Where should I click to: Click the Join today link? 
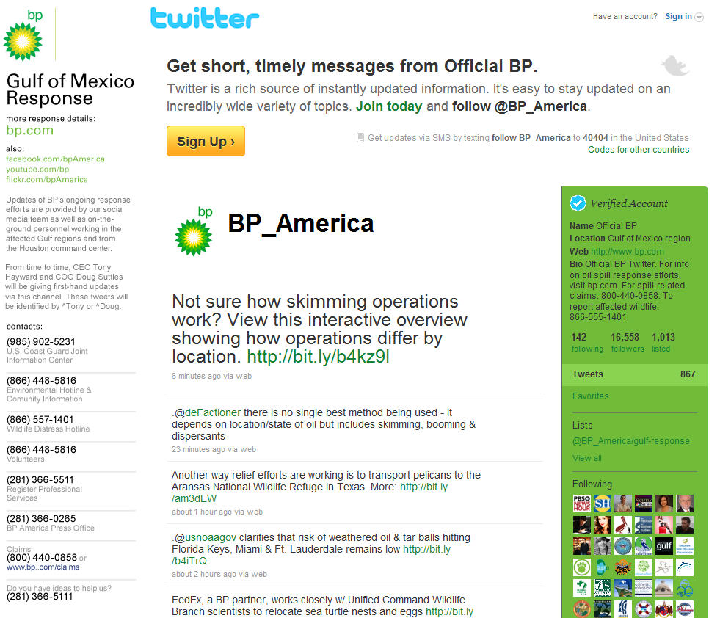(x=389, y=106)
